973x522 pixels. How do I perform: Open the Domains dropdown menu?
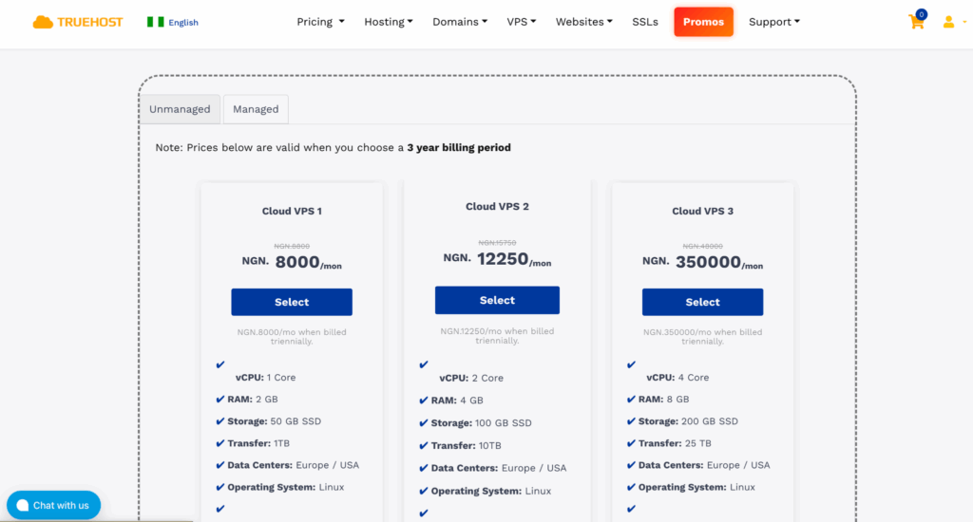(460, 22)
